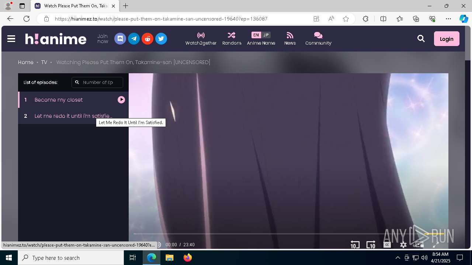
Task: Go back in the browser
Action: coord(10,19)
